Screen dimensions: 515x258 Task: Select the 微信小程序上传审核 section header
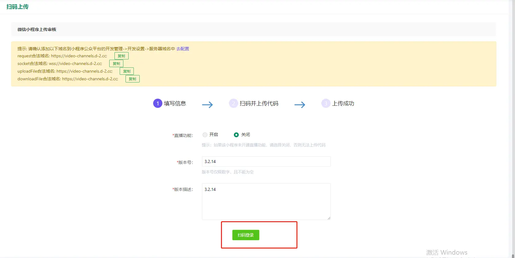click(x=37, y=29)
